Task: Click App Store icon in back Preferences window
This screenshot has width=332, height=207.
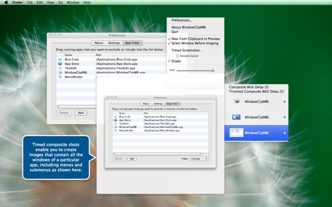Action: (x=60, y=64)
